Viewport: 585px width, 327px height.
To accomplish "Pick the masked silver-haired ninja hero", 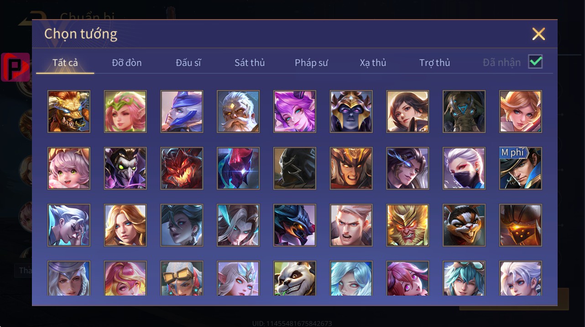I will point(464,168).
